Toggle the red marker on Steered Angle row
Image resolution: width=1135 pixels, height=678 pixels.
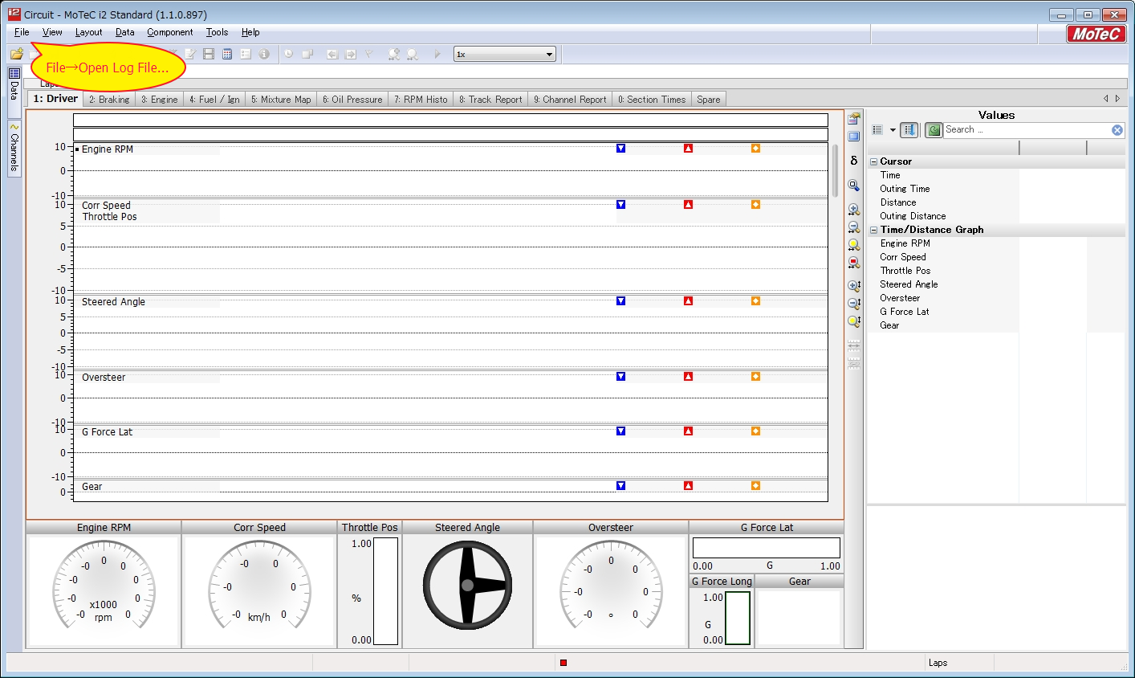coord(688,301)
